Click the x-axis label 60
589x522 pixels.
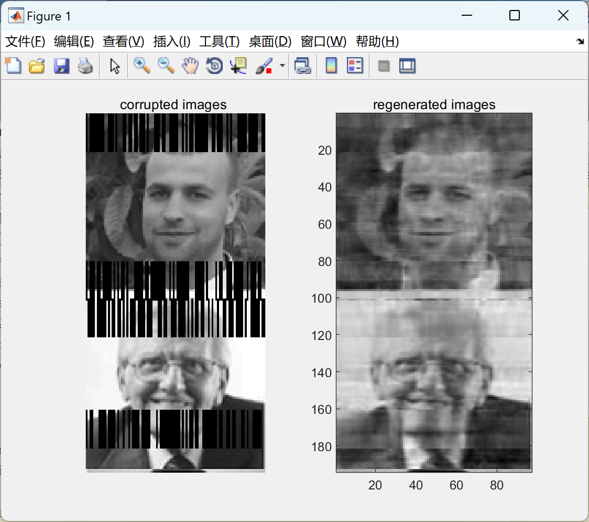[456, 485]
